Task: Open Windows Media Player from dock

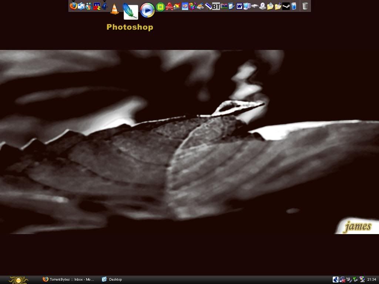Action: (x=147, y=10)
